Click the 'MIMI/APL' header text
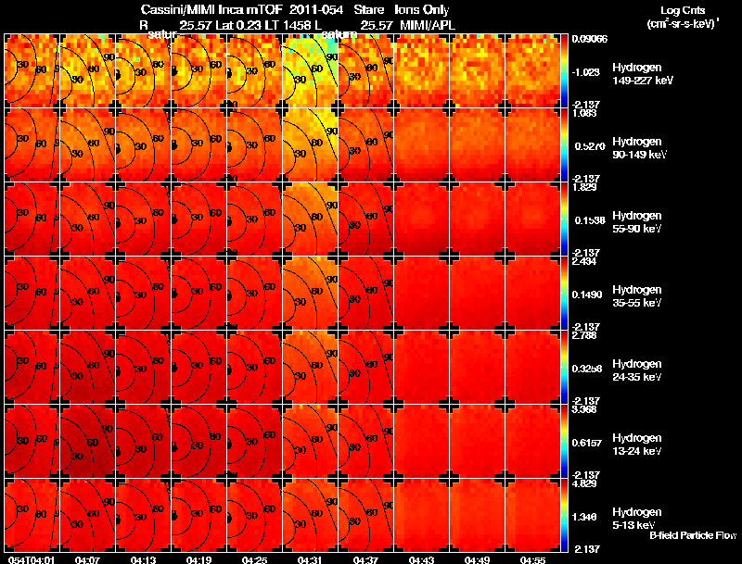The width and height of the screenshot is (742, 564). [428, 25]
